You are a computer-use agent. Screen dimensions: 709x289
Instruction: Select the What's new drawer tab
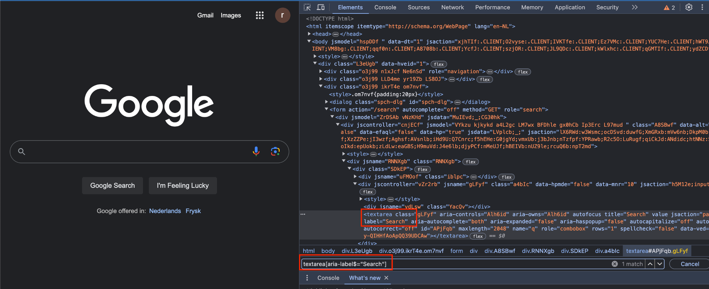[365, 278]
